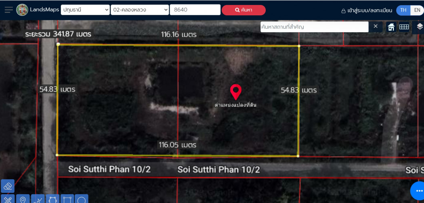Select the circle drawing tool
Viewport: 424px width, 203px height.
82,199
